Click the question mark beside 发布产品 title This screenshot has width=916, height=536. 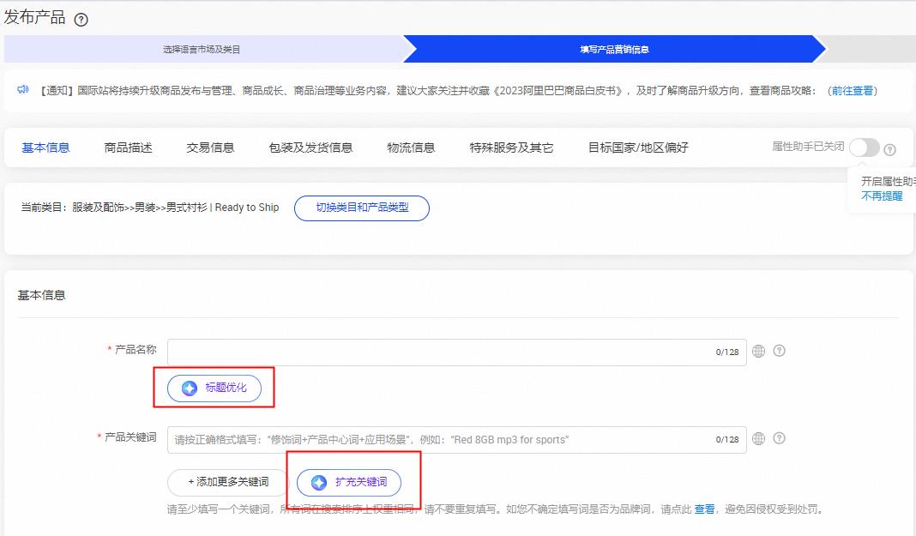(x=80, y=16)
